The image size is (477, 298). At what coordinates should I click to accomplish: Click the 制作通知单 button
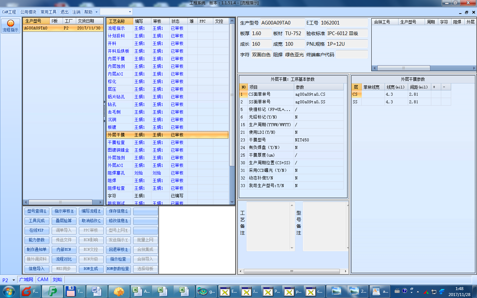pyautogui.click(x=36, y=250)
